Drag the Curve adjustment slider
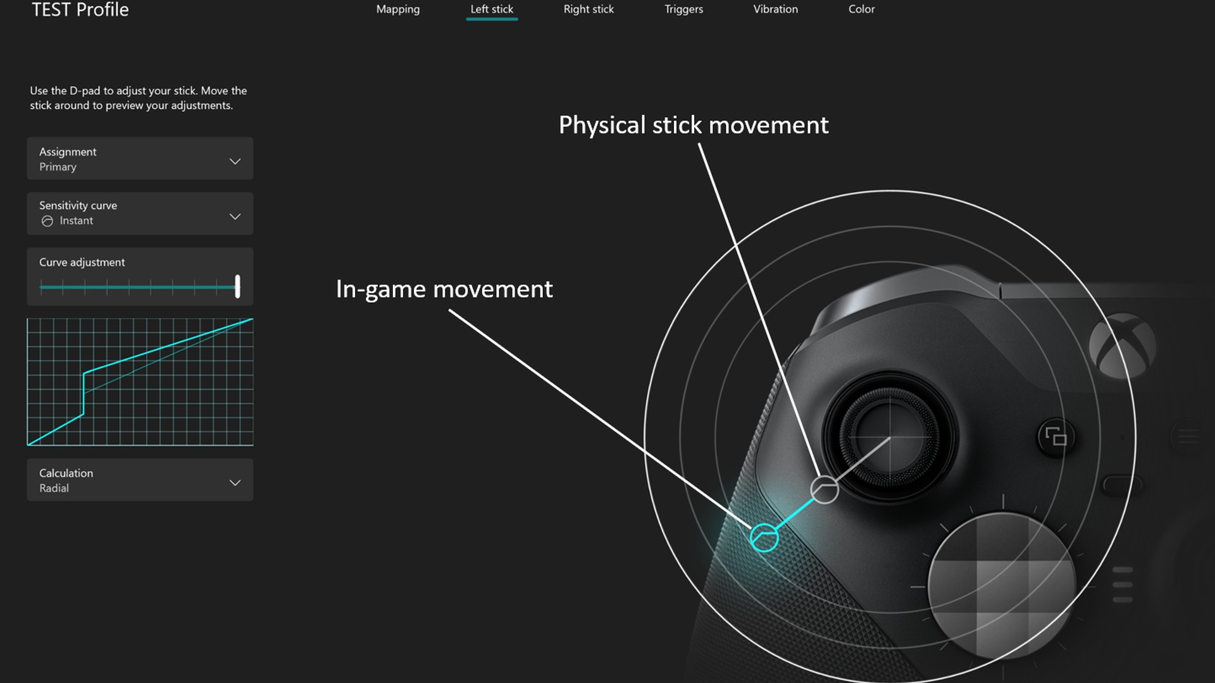 point(238,286)
